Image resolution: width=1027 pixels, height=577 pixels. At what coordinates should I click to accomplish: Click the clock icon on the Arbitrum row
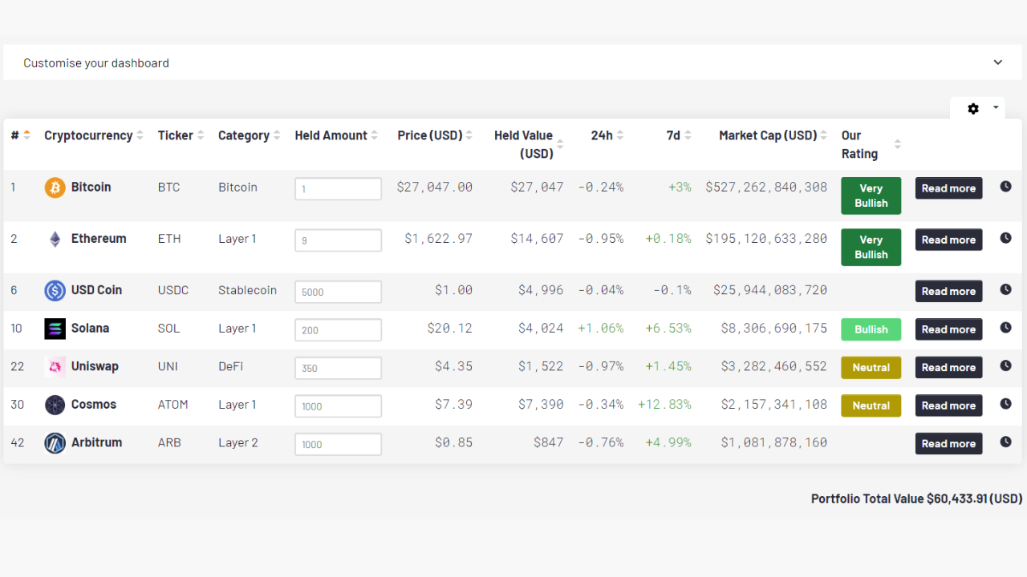(x=1005, y=442)
